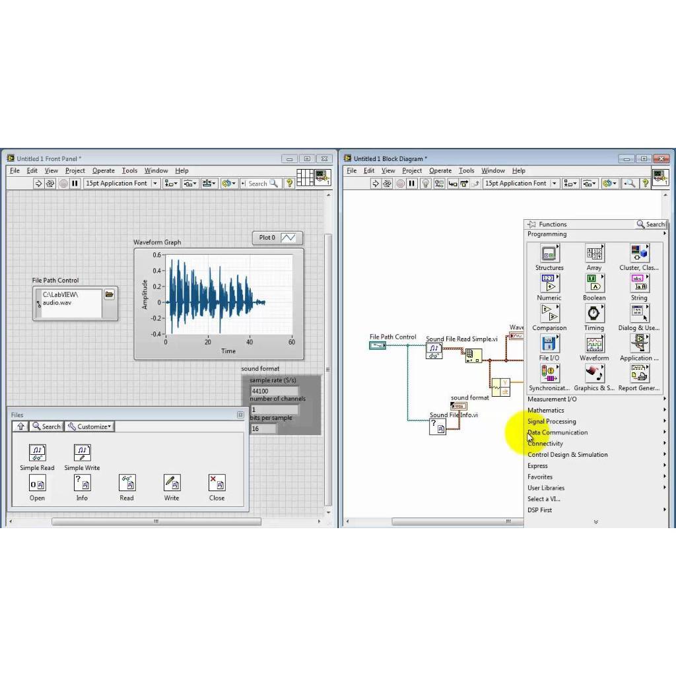
Task: Toggle Run Continuously in Front Panel toolbar
Action: pyautogui.click(x=50, y=184)
